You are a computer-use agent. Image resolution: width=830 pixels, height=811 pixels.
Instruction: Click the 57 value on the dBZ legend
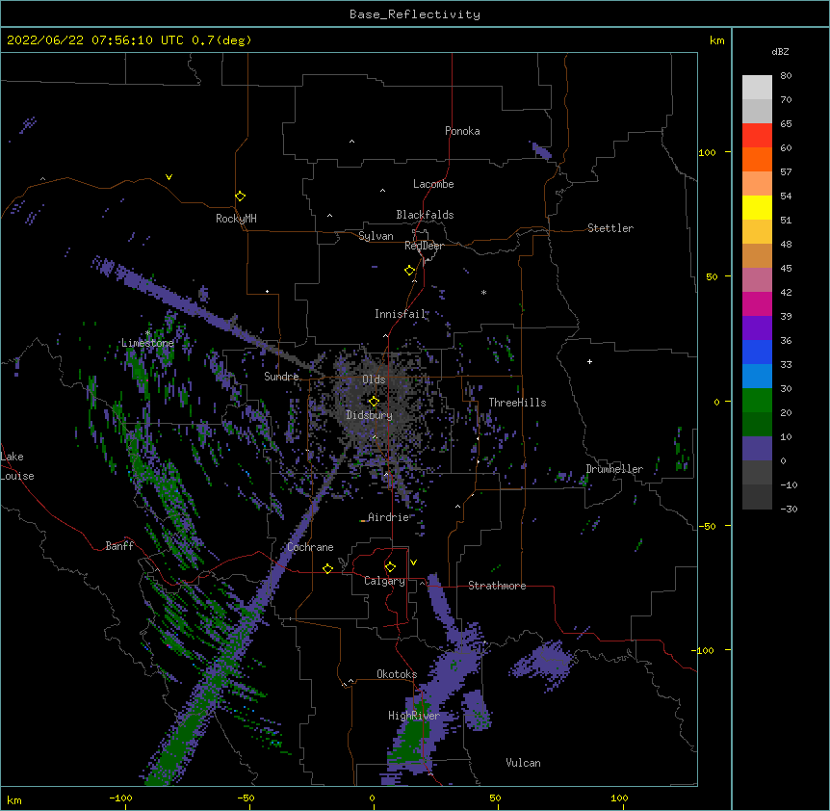point(786,171)
